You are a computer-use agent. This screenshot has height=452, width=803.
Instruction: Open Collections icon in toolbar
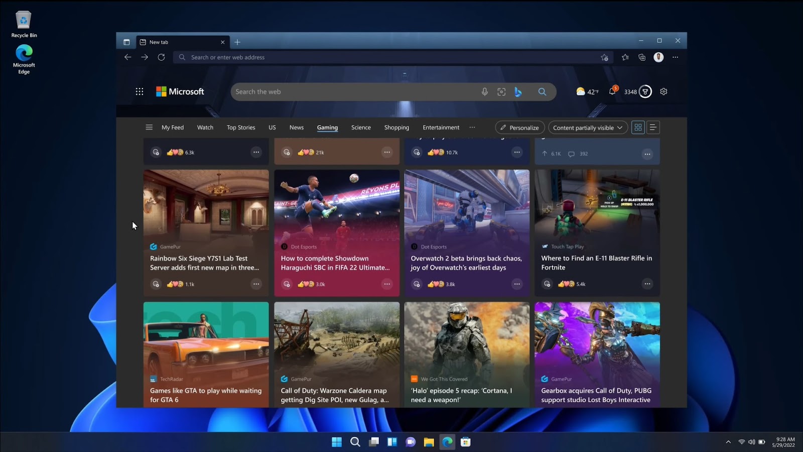click(x=642, y=57)
